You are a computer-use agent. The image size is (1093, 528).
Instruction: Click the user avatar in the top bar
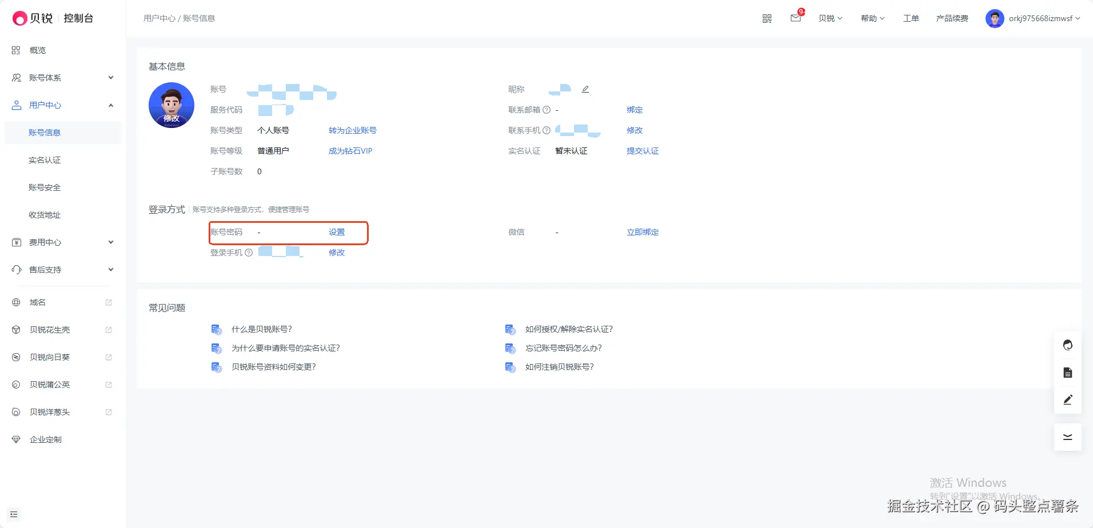[x=995, y=18]
